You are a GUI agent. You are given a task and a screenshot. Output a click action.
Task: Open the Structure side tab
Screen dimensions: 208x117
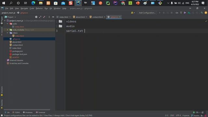coord(2,91)
